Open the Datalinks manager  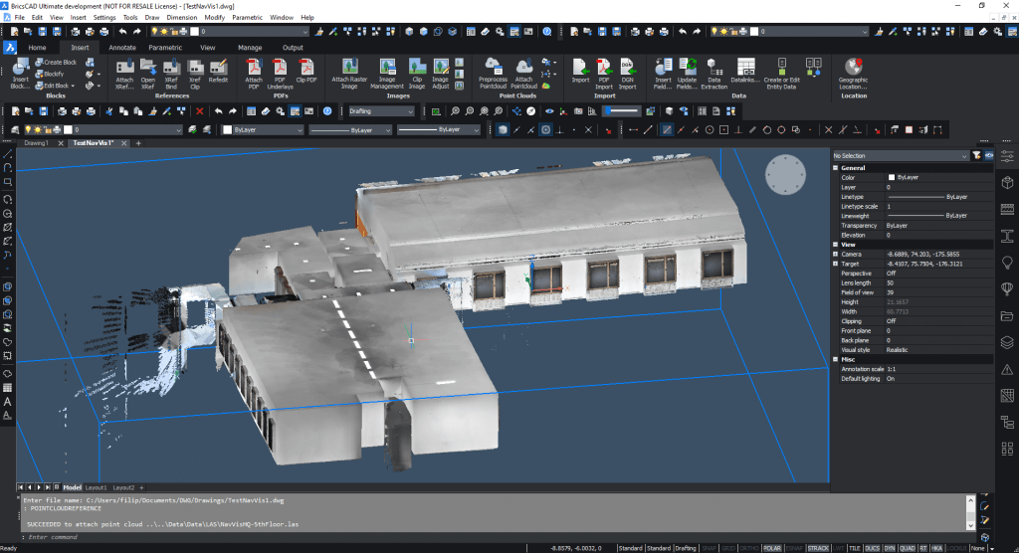[744, 71]
